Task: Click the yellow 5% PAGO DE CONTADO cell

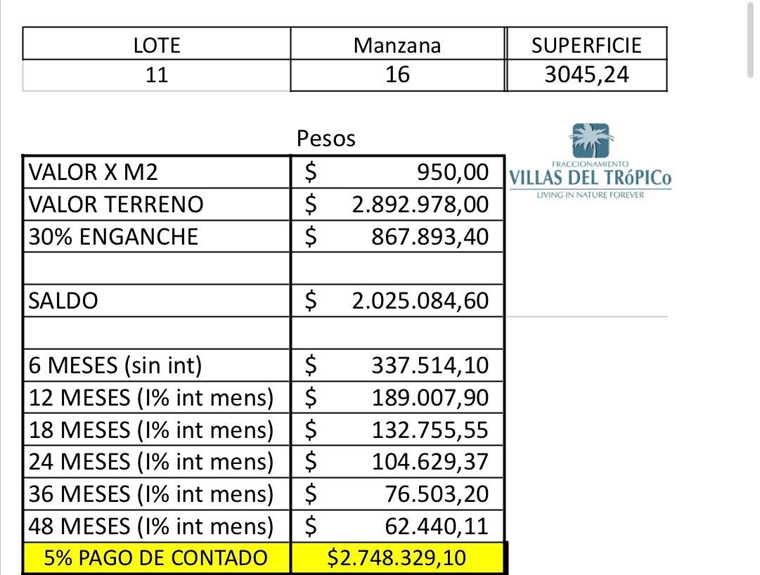Action: point(156,558)
